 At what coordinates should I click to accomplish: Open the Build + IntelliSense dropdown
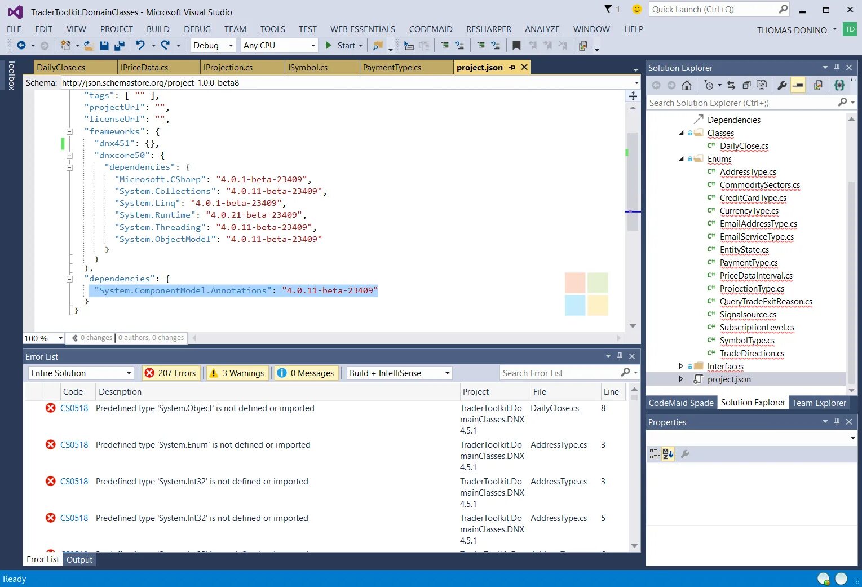coord(400,373)
